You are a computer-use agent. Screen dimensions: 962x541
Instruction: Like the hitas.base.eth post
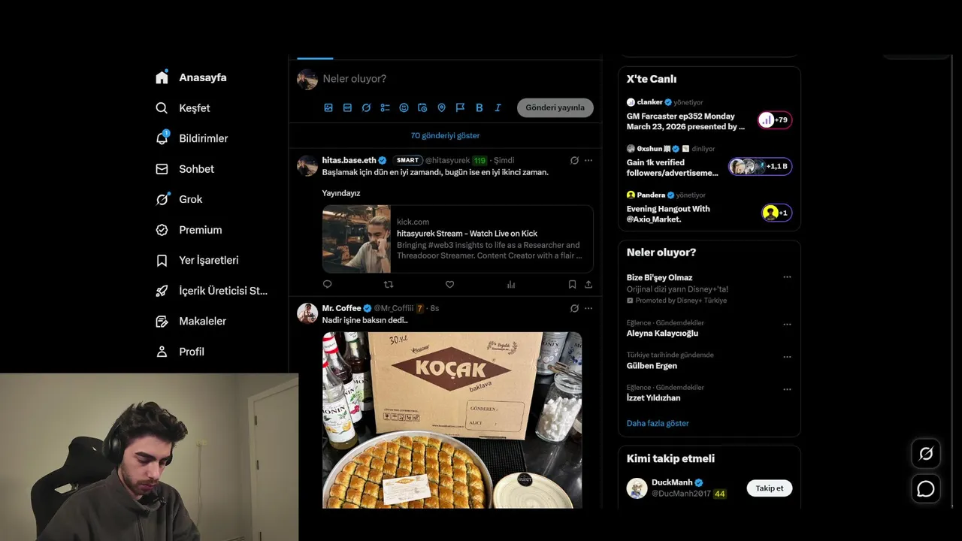pos(449,284)
